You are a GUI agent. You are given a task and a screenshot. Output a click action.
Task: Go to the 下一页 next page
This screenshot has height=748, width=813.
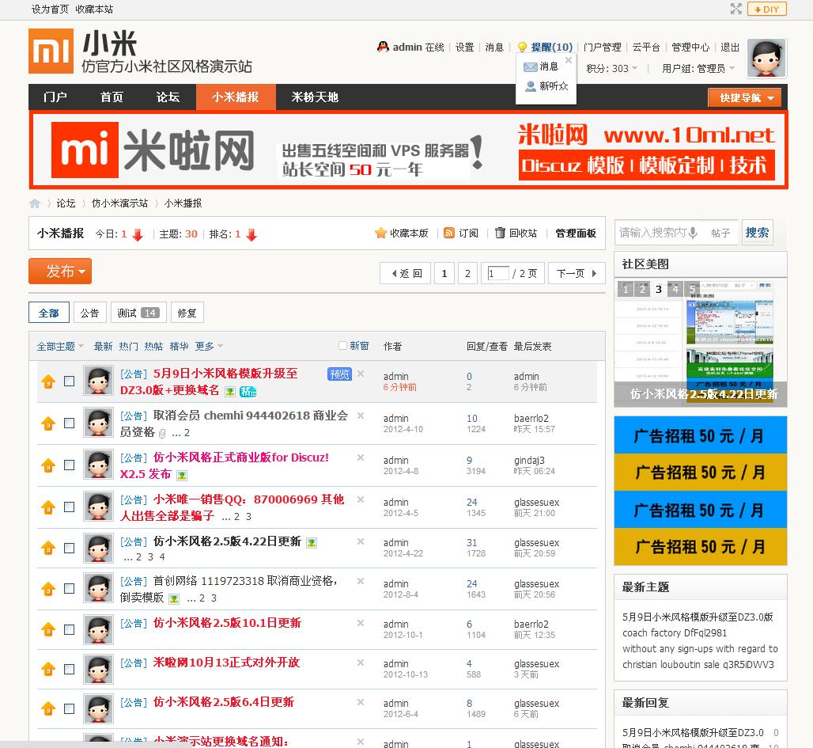[x=577, y=273]
